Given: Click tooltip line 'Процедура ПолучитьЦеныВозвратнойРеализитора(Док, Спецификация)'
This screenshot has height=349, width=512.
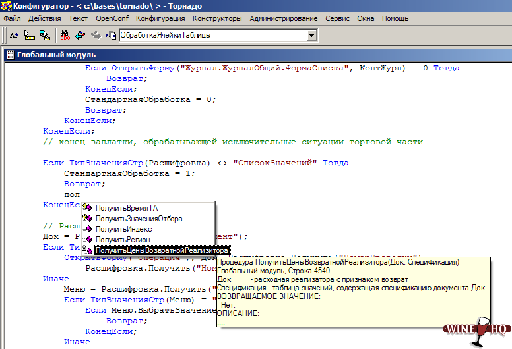Looking at the screenshot, I should click(x=338, y=262).
